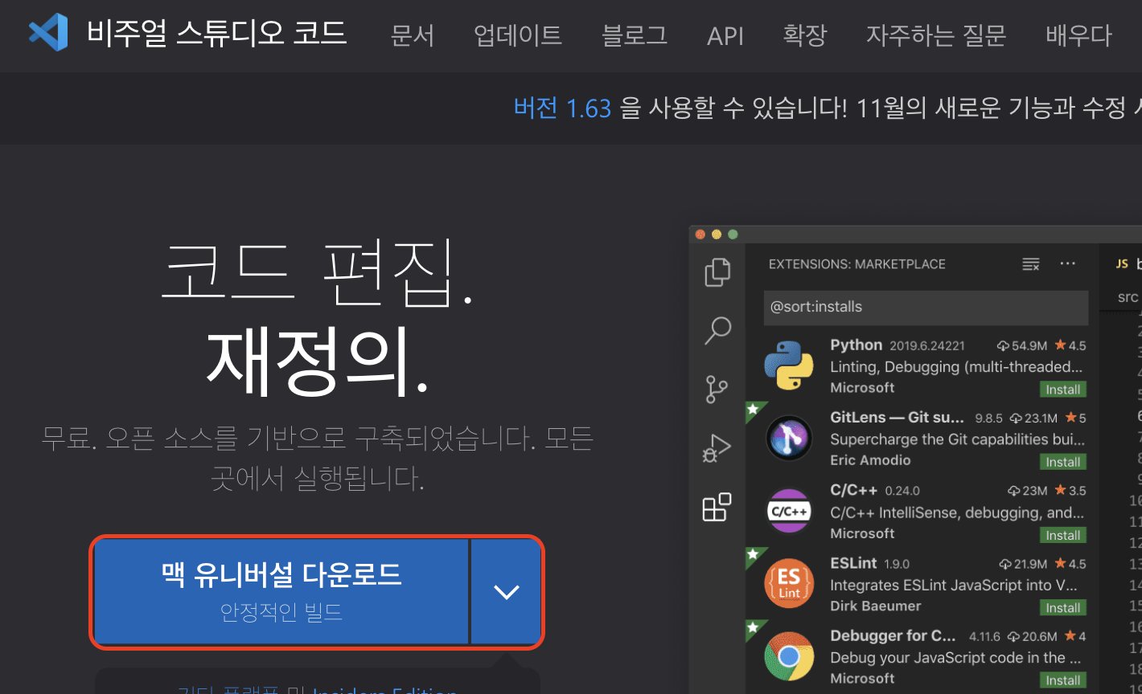
Task: Click the C/C++ extension logo
Action: tap(789, 511)
